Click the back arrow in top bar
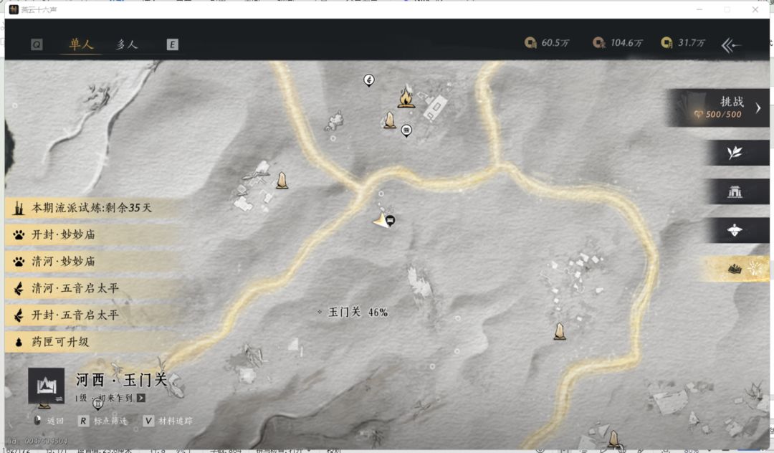Image resolution: width=774 pixels, height=453 pixels. 732,45
